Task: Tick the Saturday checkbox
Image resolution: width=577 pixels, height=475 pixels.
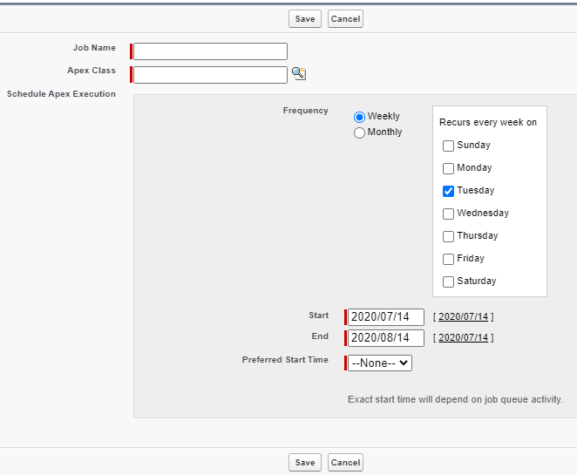Action: (448, 282)
